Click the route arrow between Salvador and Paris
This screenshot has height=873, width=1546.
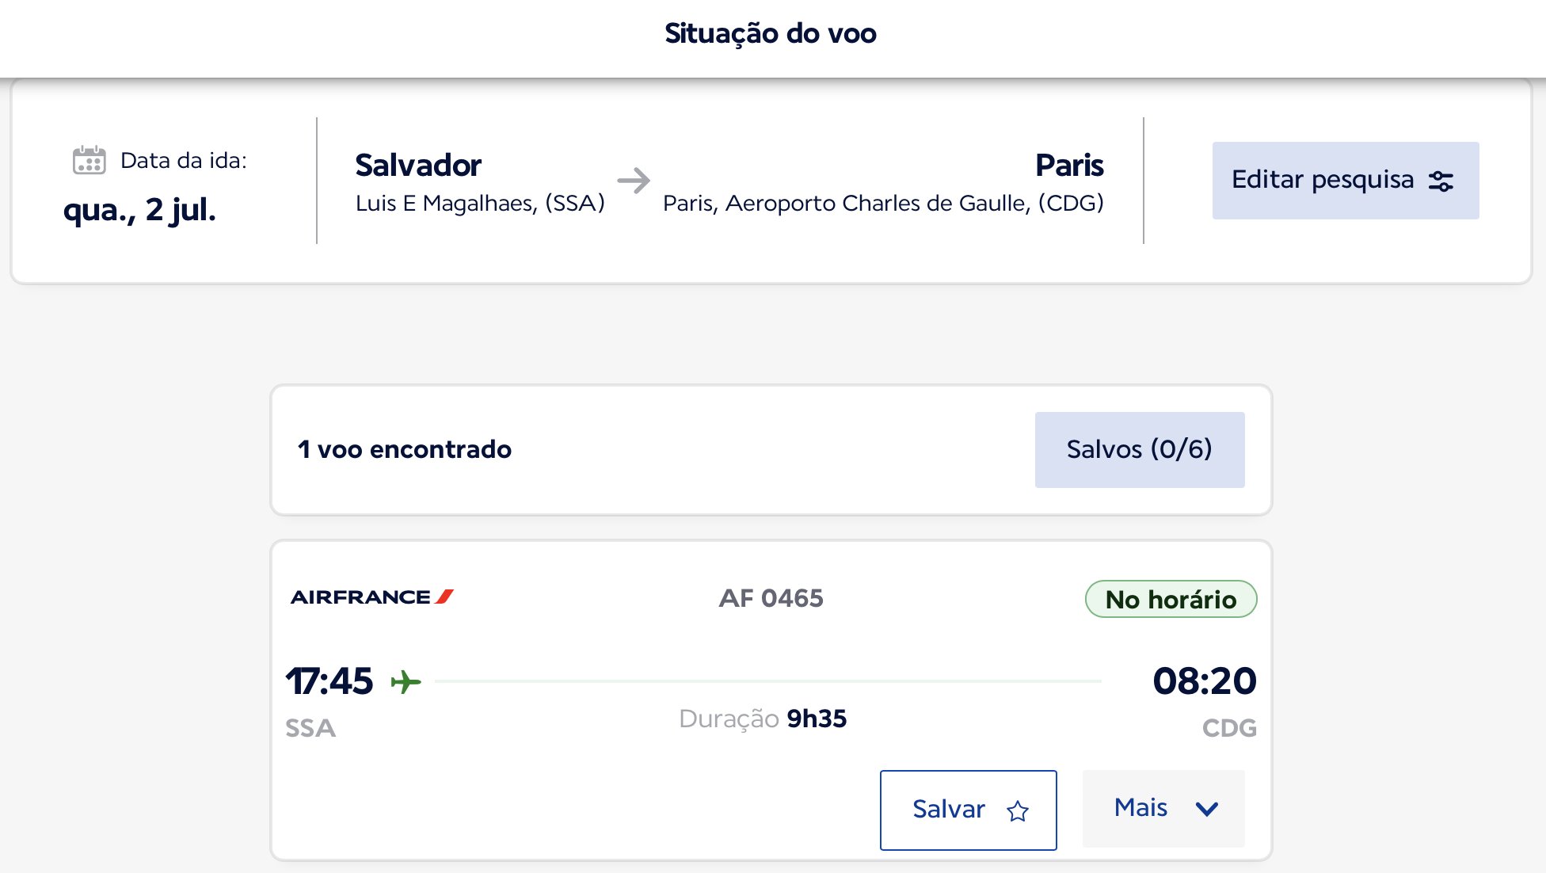point(634,181)
